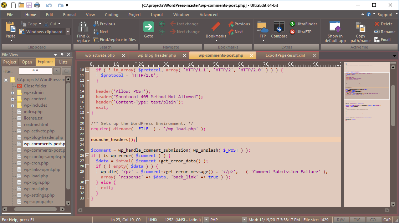399x223 pixels.
Task: Toggle COL column mode in status bar
Action: click(373, 220)
